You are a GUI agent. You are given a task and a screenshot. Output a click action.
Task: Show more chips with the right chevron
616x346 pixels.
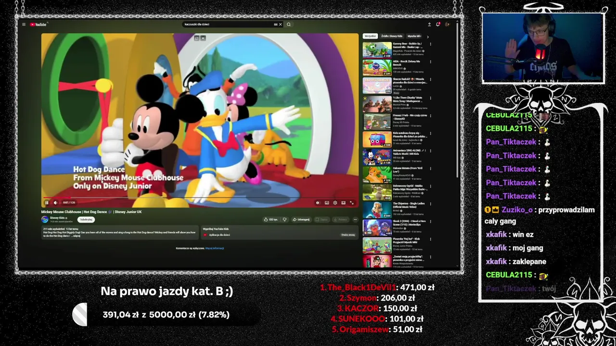[x=427, y=36]
